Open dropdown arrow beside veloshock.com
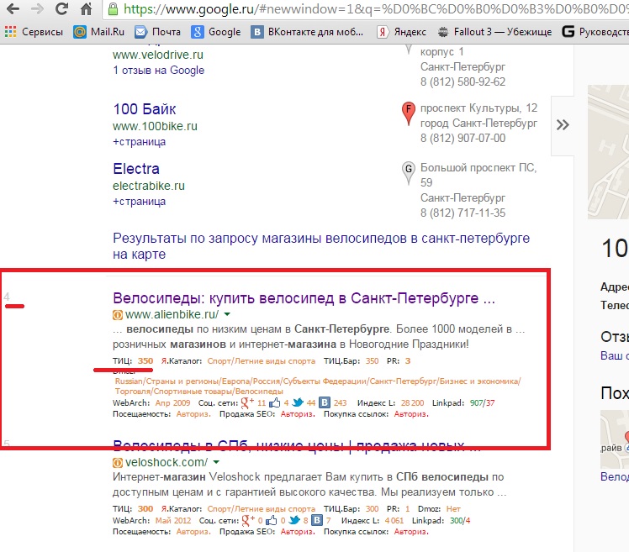 pyautogui.click(x=216, y=462)
